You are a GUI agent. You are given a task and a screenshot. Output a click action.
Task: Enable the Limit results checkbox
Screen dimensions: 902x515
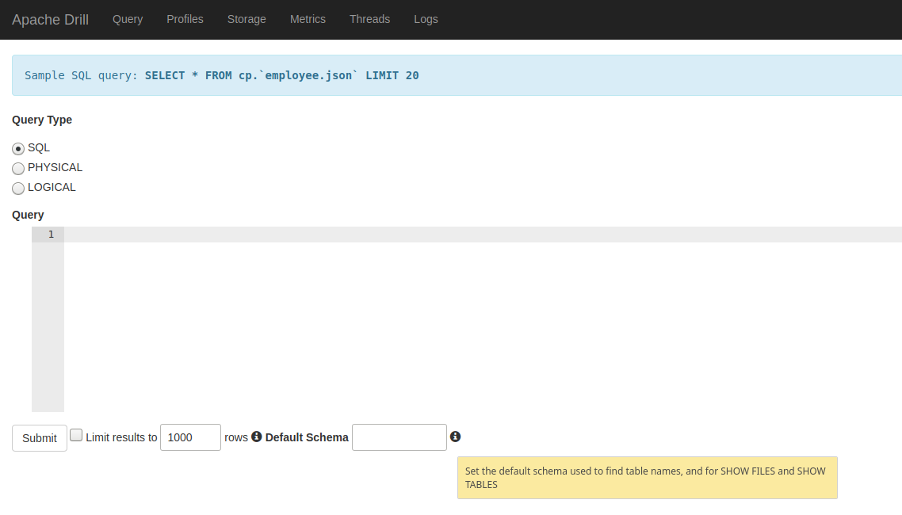coord(76,435)
